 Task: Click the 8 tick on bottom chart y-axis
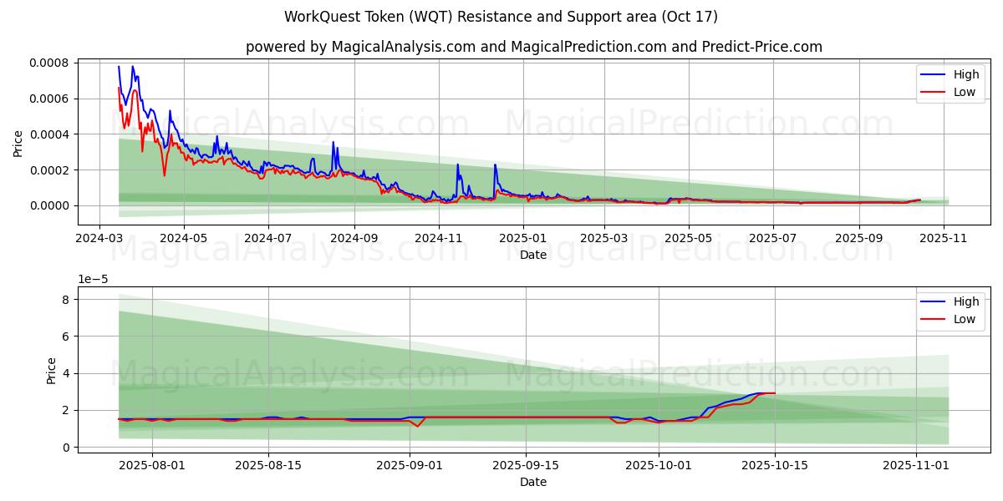pyautogui.click(x=67, y=299)
